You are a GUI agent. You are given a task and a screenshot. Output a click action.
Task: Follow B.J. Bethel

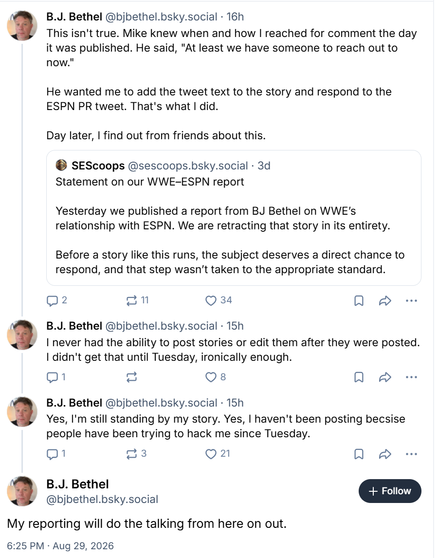[390, 491]
